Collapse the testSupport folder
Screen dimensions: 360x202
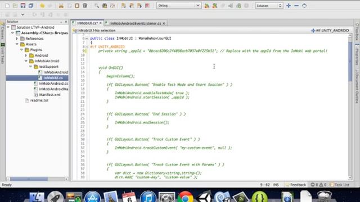pos(30,67)
